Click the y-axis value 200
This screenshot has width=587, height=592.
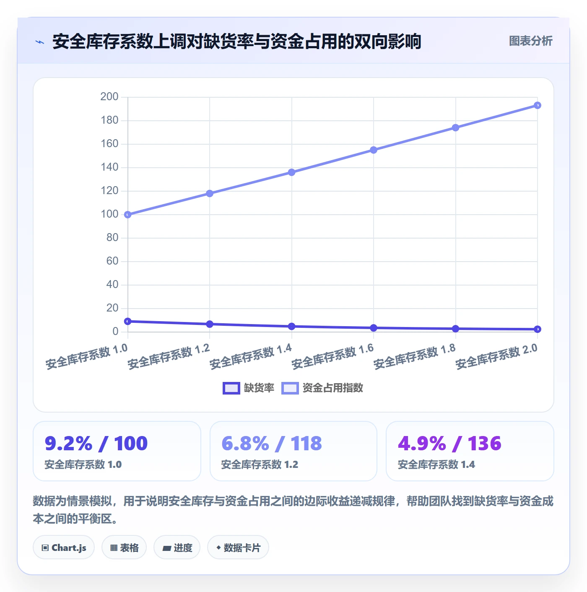coord(109,96)
